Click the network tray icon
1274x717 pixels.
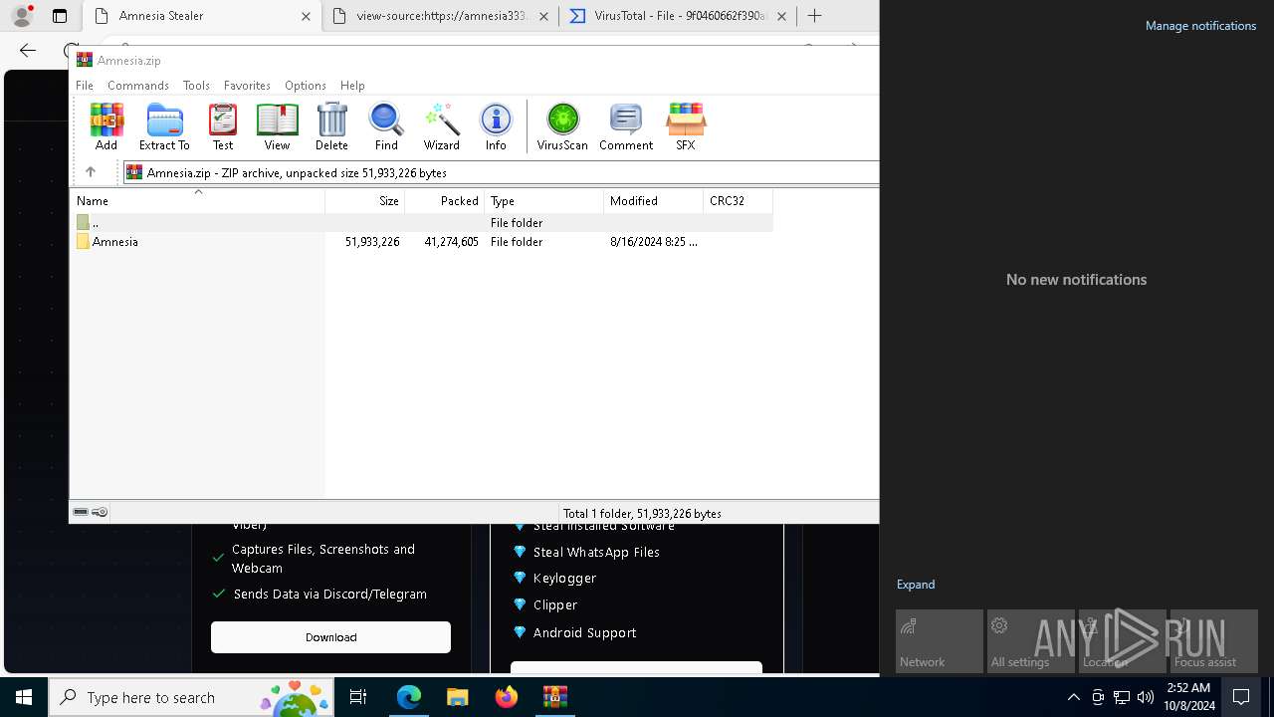pos(1121,697)
